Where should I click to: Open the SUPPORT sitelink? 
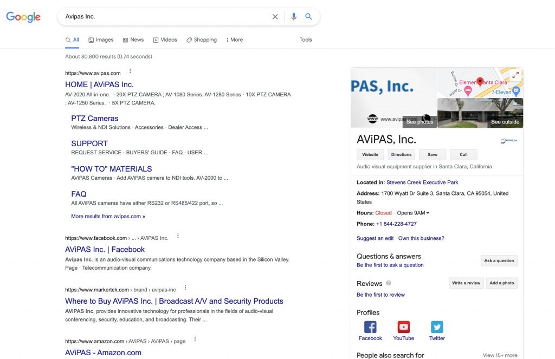[89, 143]
